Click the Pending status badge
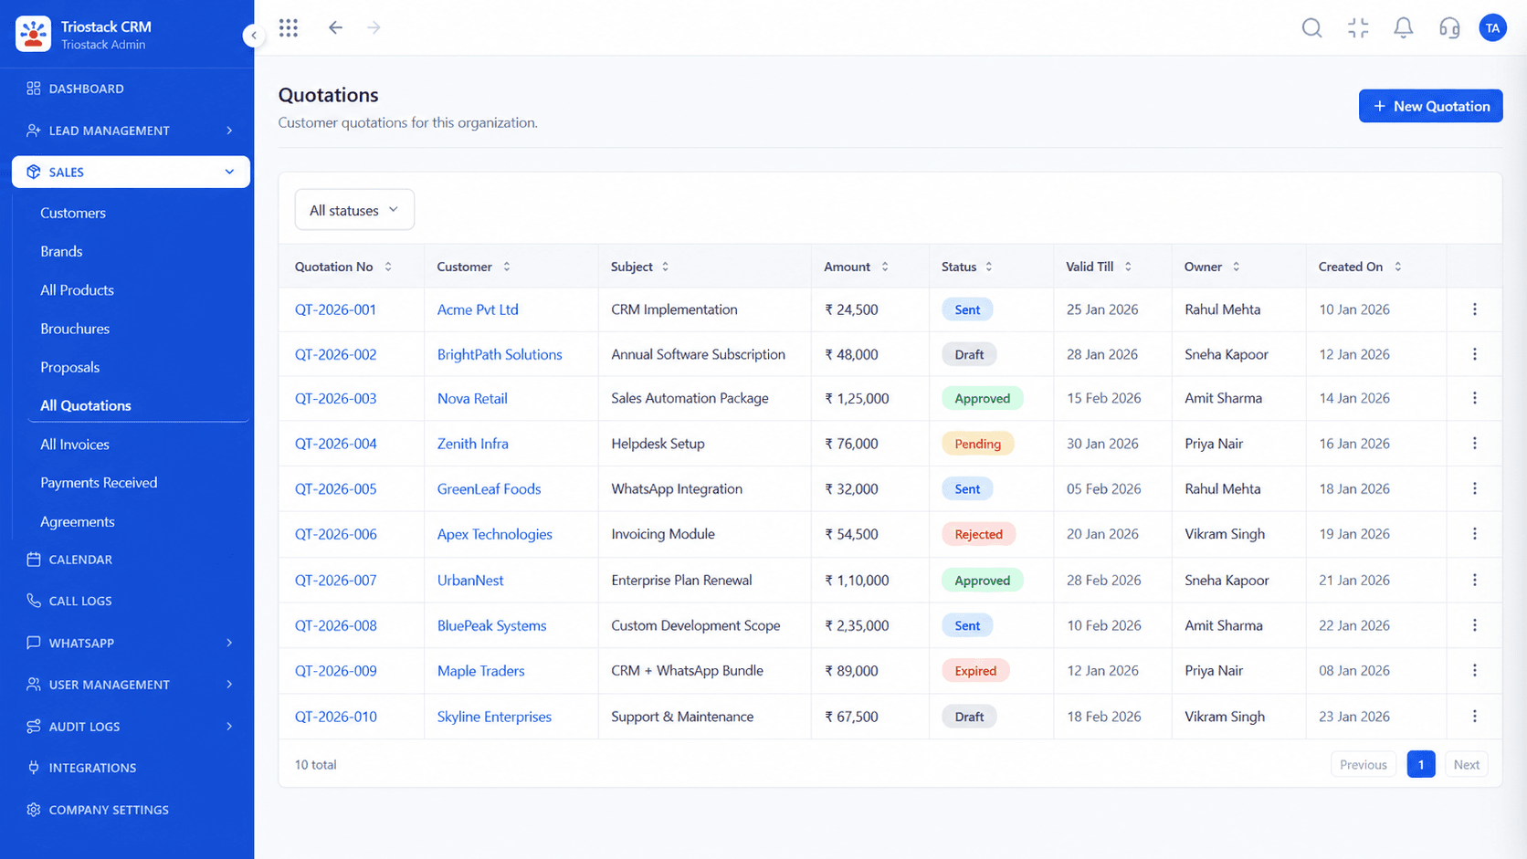Image resolution: width=1527 pixels, height=859 pixels. coord(977,444)
